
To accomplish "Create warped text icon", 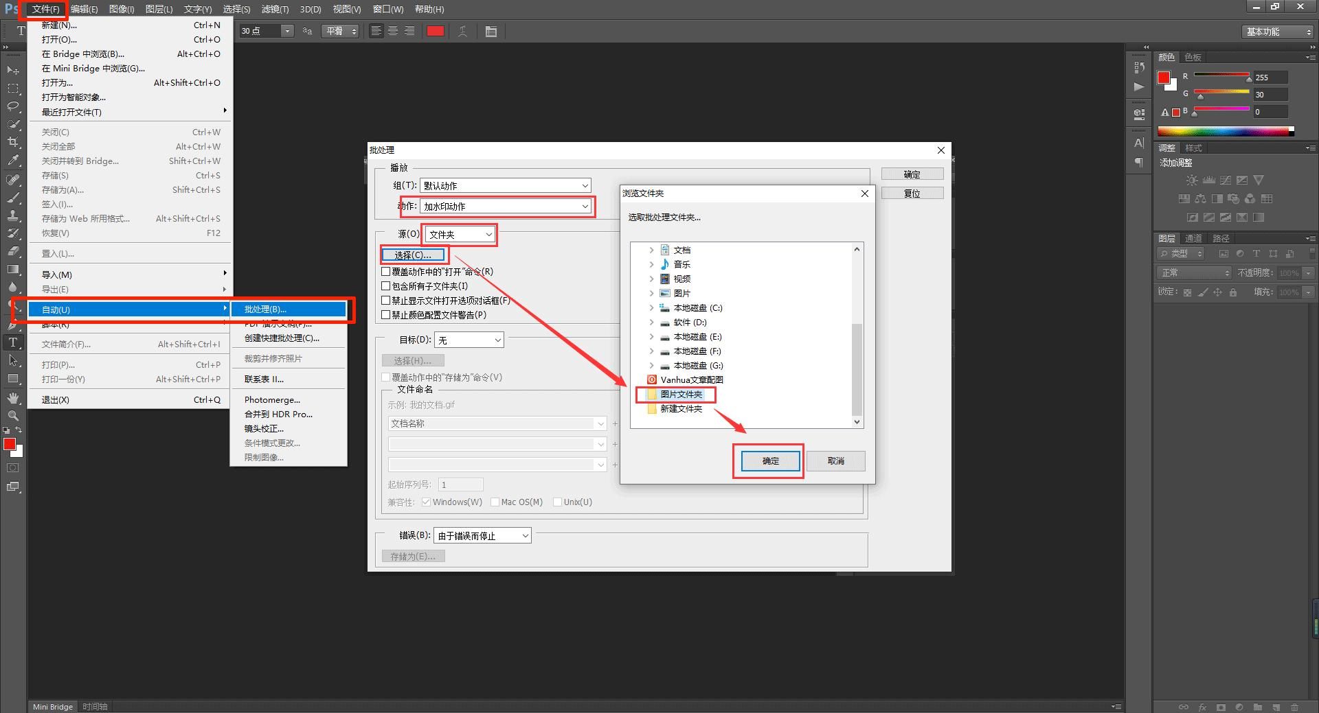I will (x=463, y=31).
